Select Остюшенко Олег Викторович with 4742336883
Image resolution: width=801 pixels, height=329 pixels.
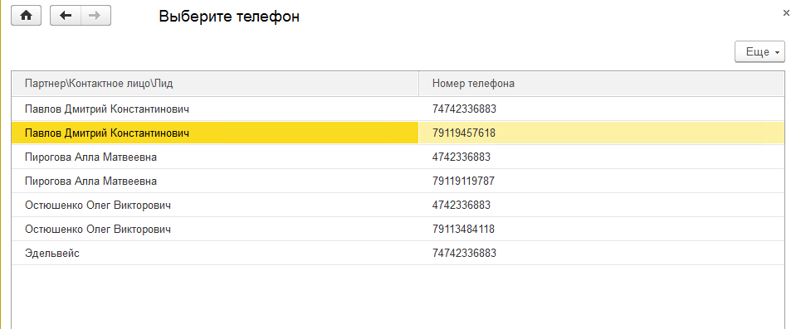398,205
